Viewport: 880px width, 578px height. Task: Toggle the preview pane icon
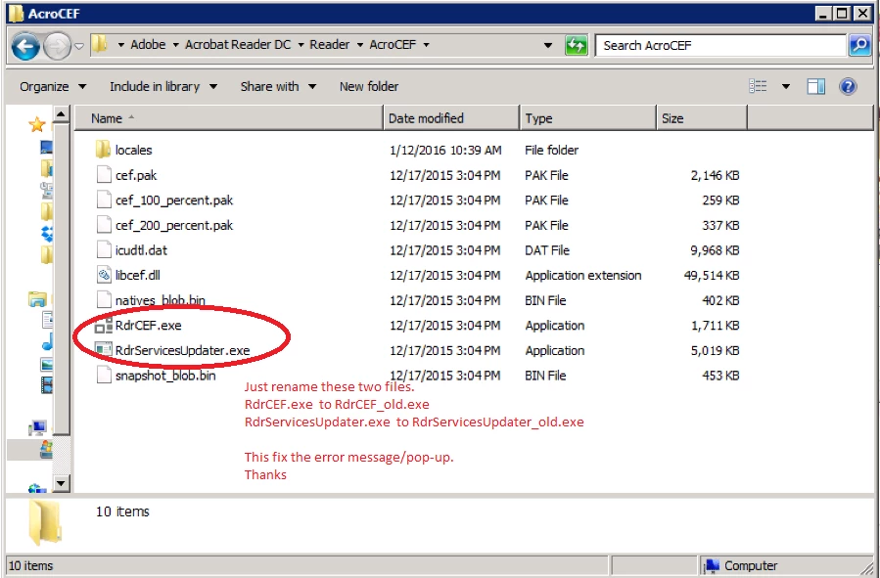click(816, 86)
